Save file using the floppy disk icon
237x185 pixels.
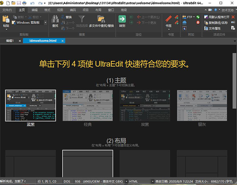[x=19, y=3]
